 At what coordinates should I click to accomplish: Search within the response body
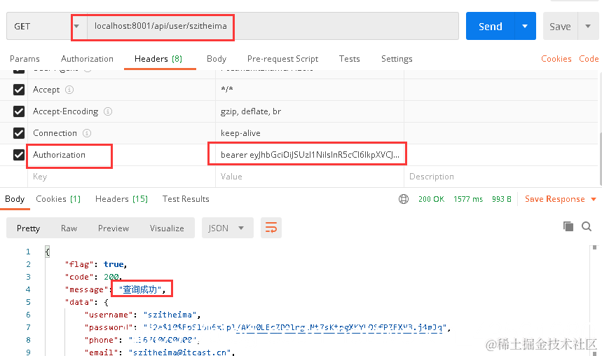[587, 226]
